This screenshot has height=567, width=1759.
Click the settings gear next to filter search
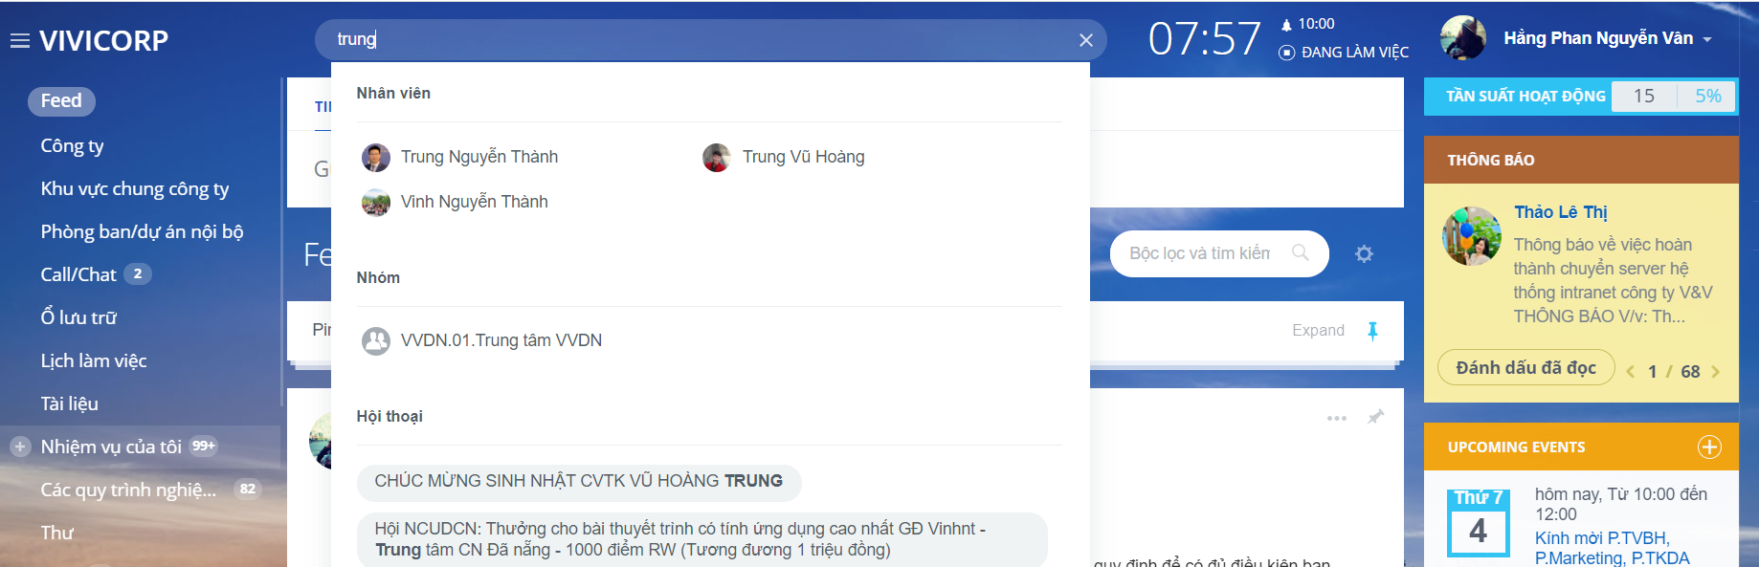pyautogui.click(x=1364, y=253)
